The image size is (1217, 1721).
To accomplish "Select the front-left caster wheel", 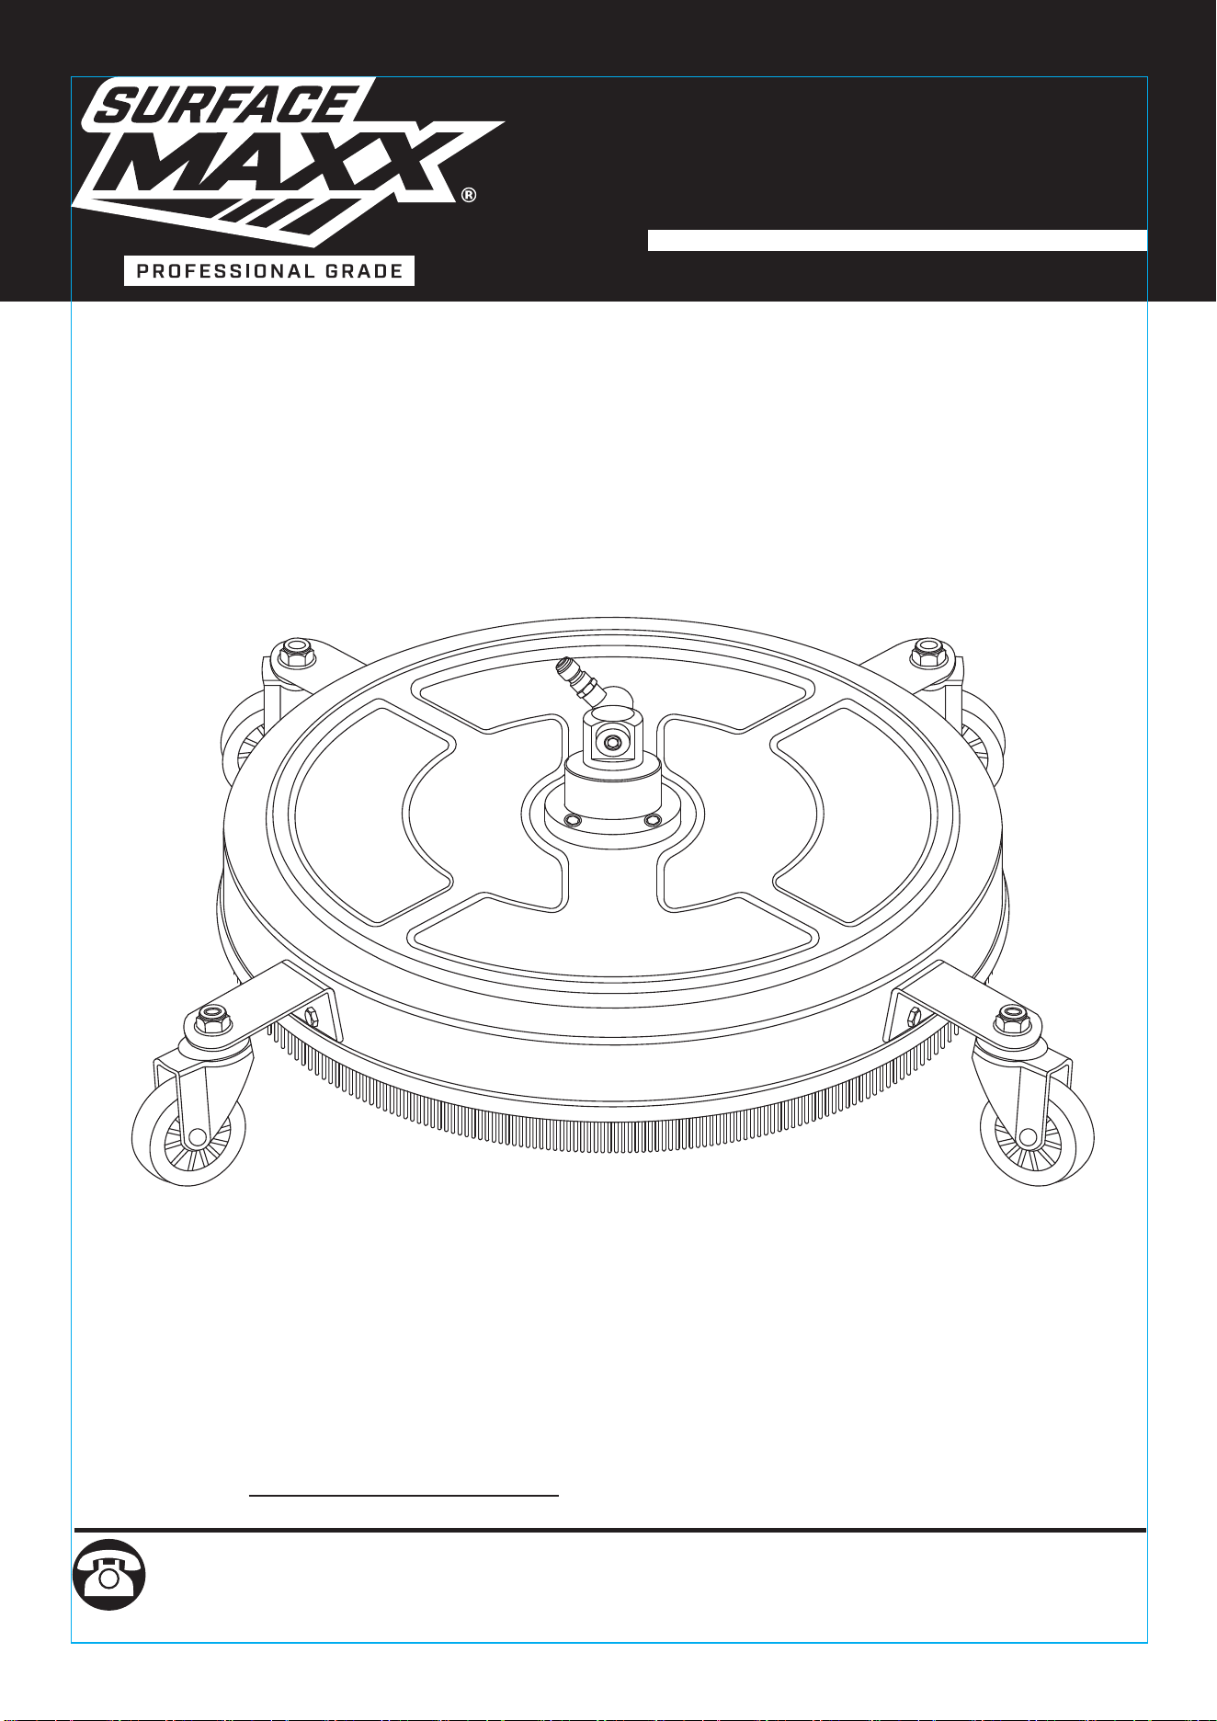I will pos(188,1138).
